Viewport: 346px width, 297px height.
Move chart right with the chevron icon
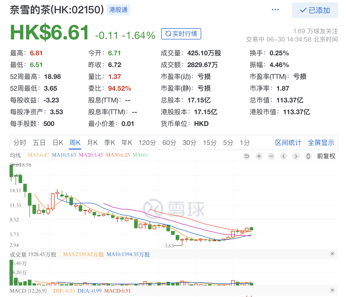click(x=296, y=156)
